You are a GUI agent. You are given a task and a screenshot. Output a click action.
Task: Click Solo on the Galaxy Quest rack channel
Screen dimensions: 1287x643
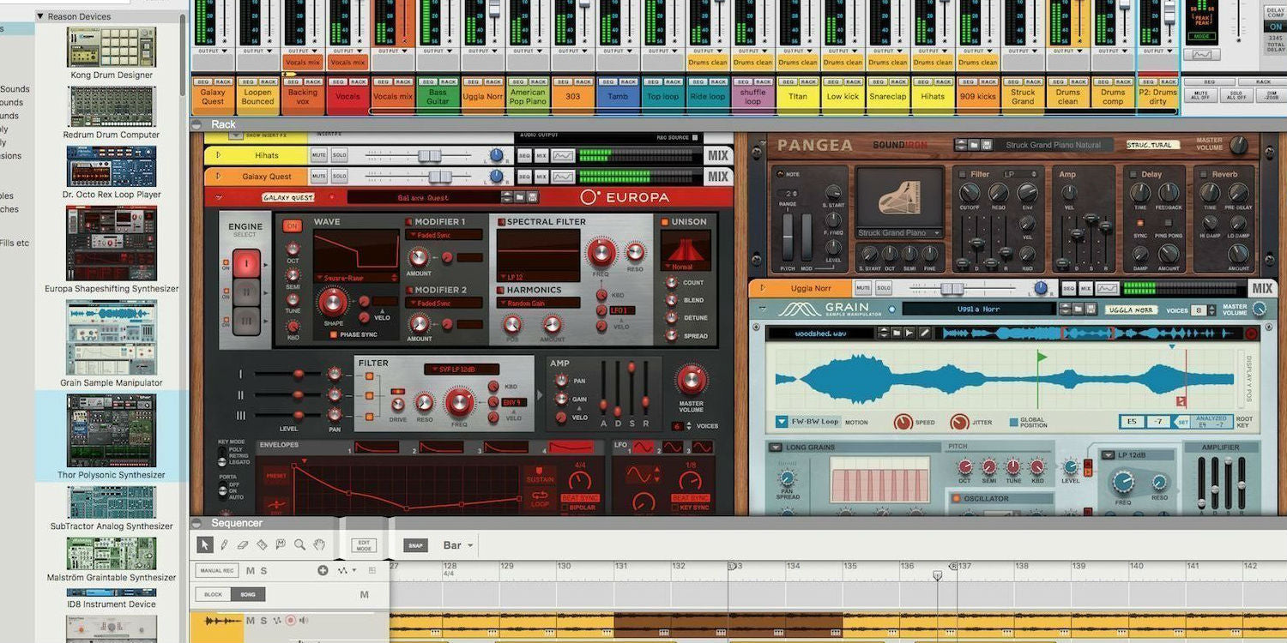pos(340,177)
